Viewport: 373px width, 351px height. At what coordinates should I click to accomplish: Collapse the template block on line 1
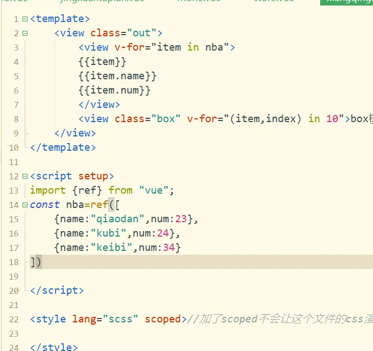(x=25, y=19)
